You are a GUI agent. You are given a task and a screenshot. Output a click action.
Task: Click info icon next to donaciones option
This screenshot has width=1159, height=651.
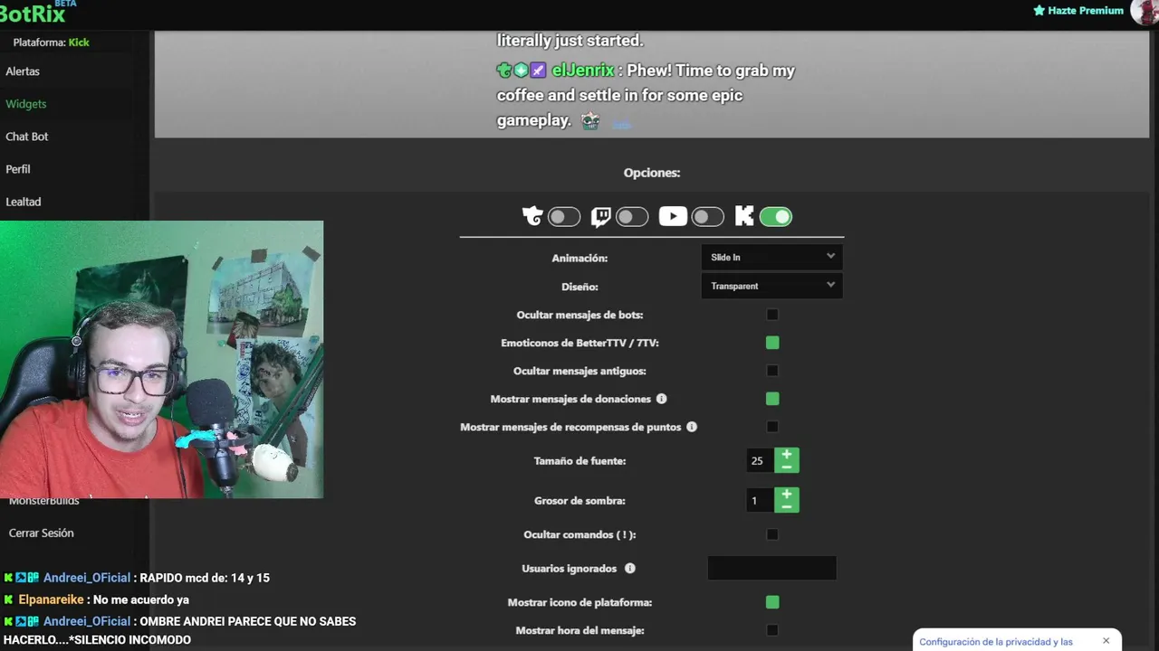click(x=661, y=399)
